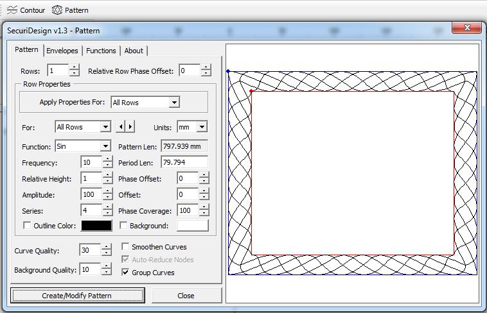Click the Amplitude value field

click(x=91, y=194)
